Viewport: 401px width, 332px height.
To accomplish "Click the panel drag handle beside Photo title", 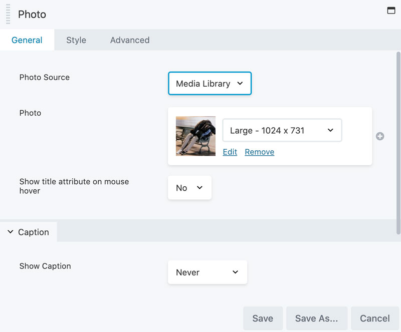I will (x=8, y=14).
